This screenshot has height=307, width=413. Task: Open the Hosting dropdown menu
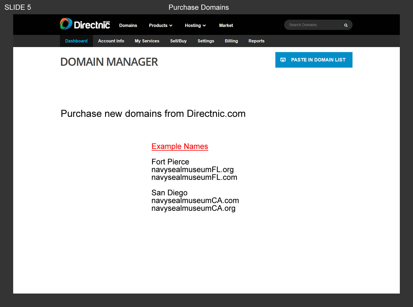coord(195,25)
